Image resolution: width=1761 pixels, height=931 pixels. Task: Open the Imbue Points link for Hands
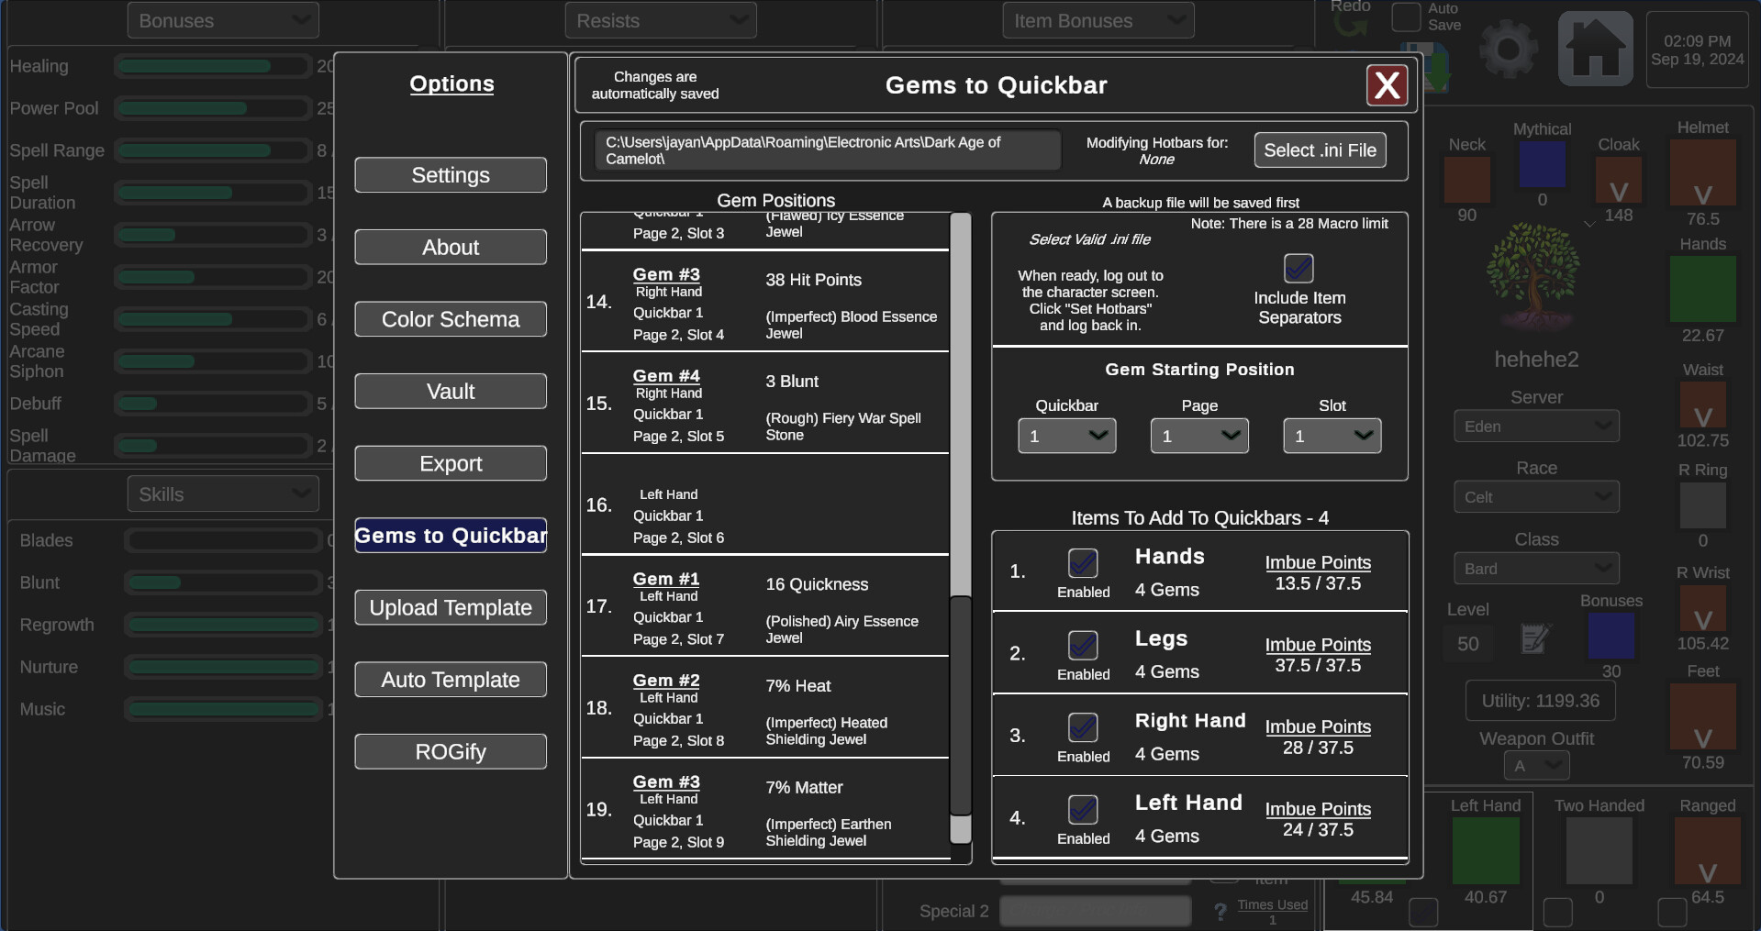point(1318,563)
